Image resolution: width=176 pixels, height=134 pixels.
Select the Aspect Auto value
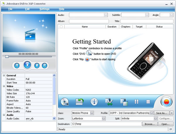click(39, 104)
